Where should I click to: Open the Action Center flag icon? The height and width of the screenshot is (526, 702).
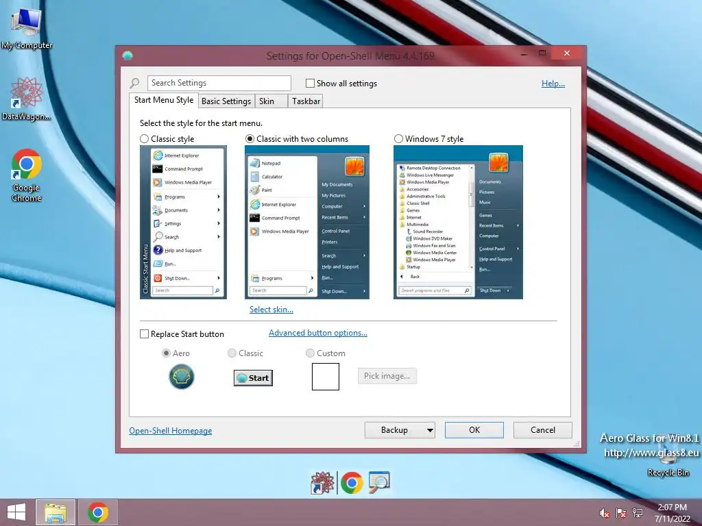tap(621, 513)
